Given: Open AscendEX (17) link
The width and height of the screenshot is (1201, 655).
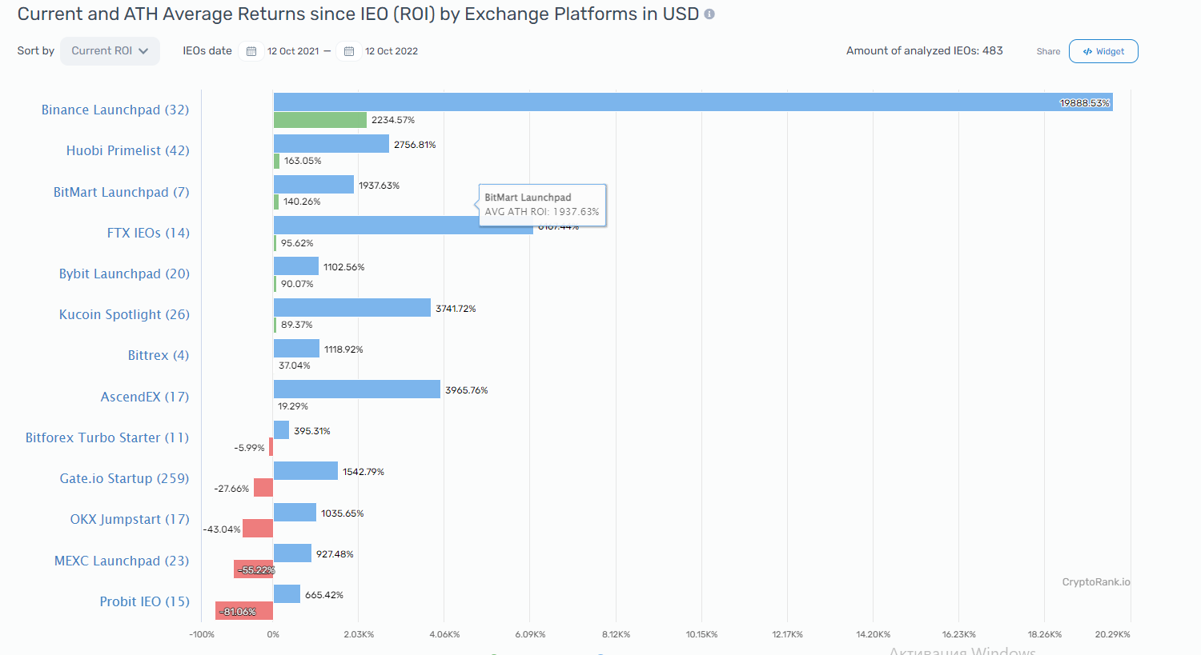Looking at the screenshot, I should point(145,397).
